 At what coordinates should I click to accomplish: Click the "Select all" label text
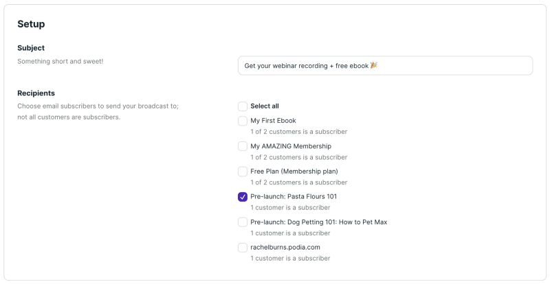point(265,106)
